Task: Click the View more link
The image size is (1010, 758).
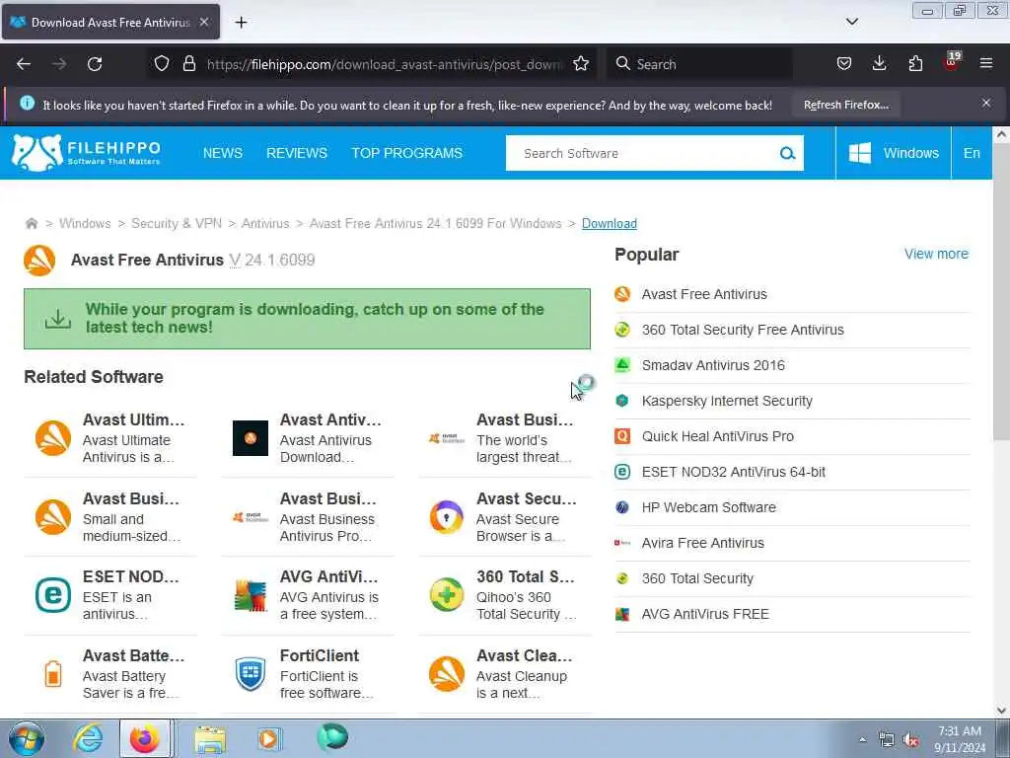Action: 936,254
